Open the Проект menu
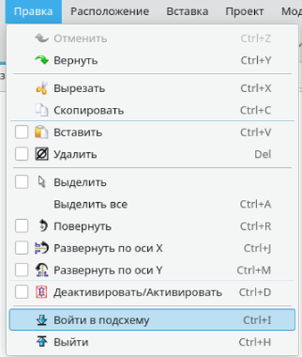Image resolution: width=302 pixels, height=357 pixels. tap(244, 11)
